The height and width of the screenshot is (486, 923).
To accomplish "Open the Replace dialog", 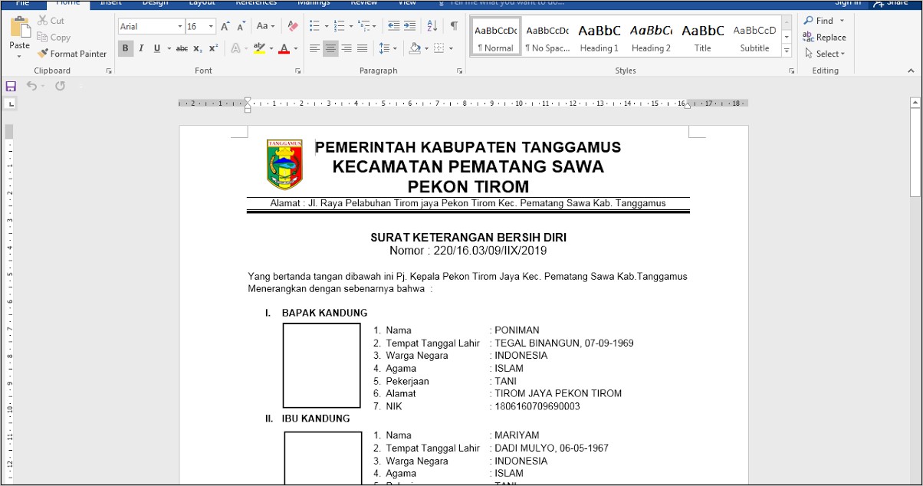I will 824,37.
